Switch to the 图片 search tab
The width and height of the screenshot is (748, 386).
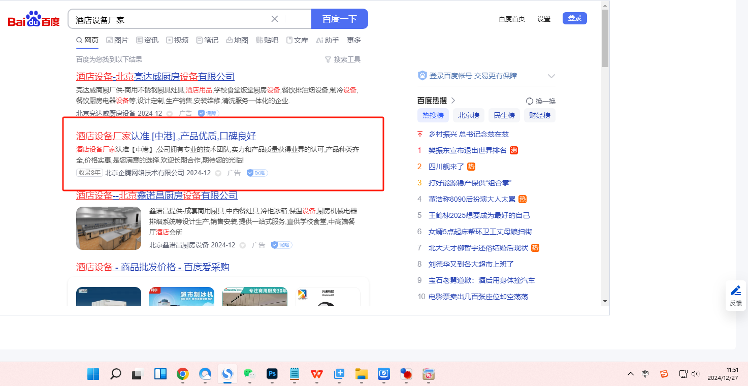tap(117, 40)
